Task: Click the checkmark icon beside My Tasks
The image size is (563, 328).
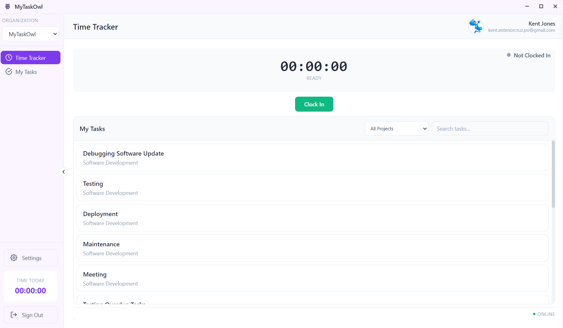Action: (x=9, y=72)
